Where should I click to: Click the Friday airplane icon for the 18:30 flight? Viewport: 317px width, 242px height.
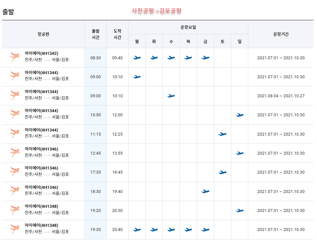tap(206, 191)
